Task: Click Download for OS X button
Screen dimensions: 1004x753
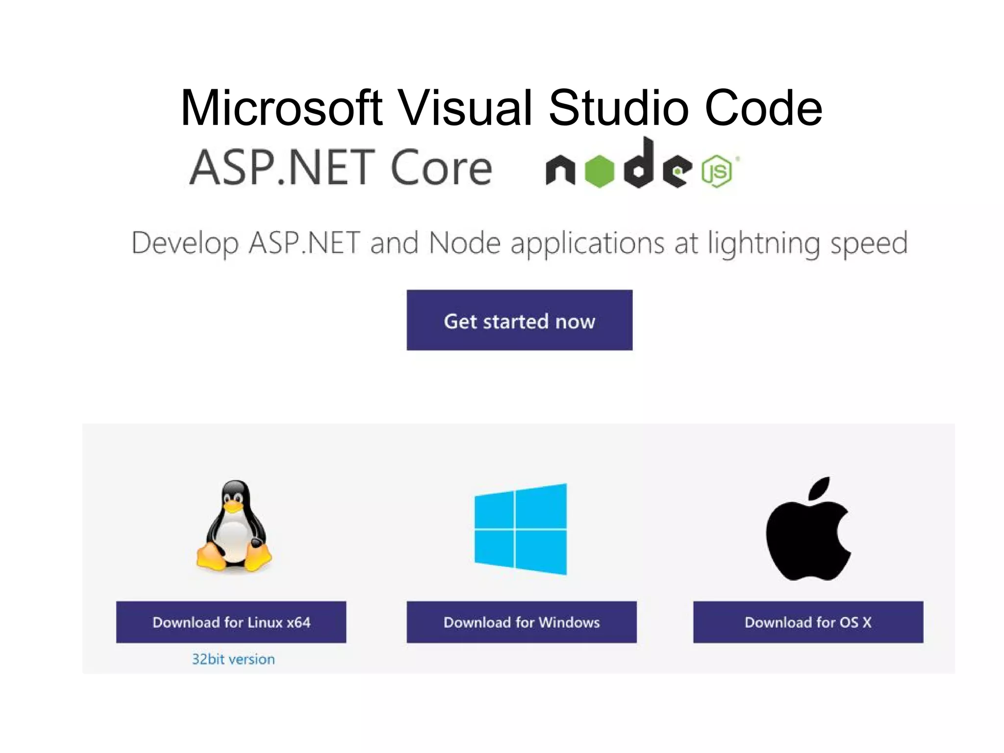Action: click(x=808, y=622)
